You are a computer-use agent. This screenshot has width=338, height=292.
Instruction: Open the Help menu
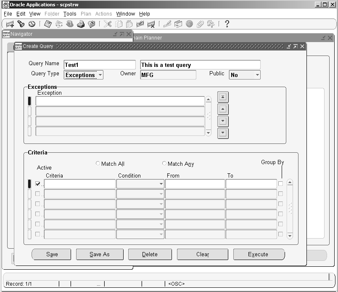tap(145, 14)
